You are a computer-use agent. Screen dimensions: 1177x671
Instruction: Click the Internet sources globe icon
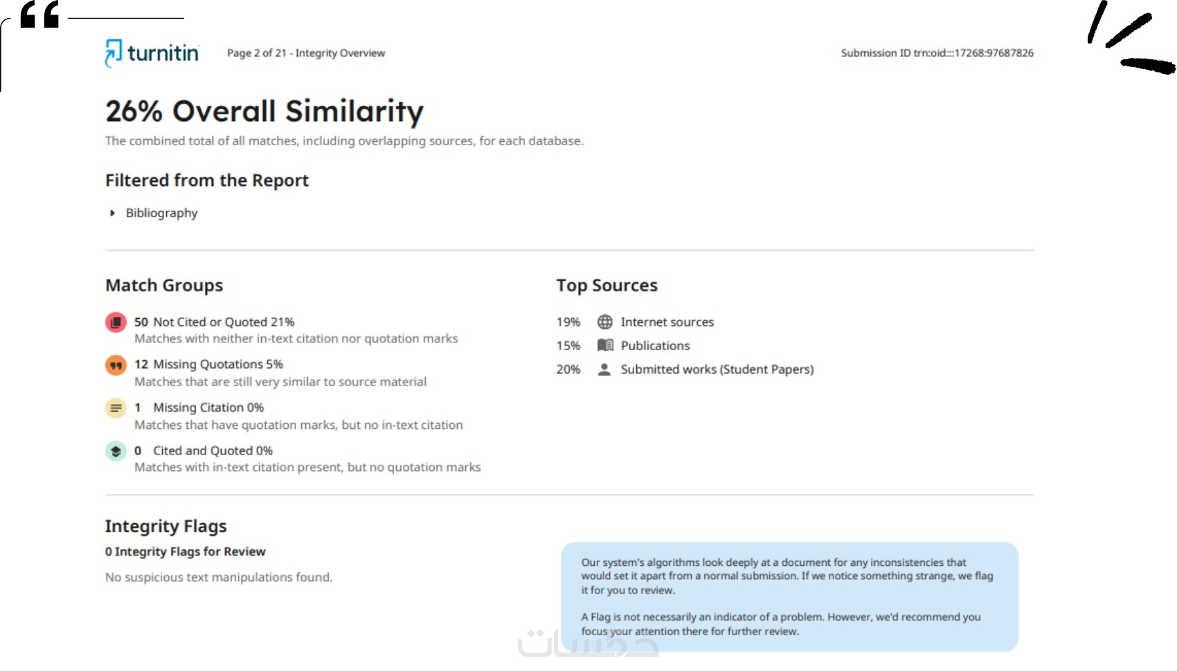[x=604, y=322]
